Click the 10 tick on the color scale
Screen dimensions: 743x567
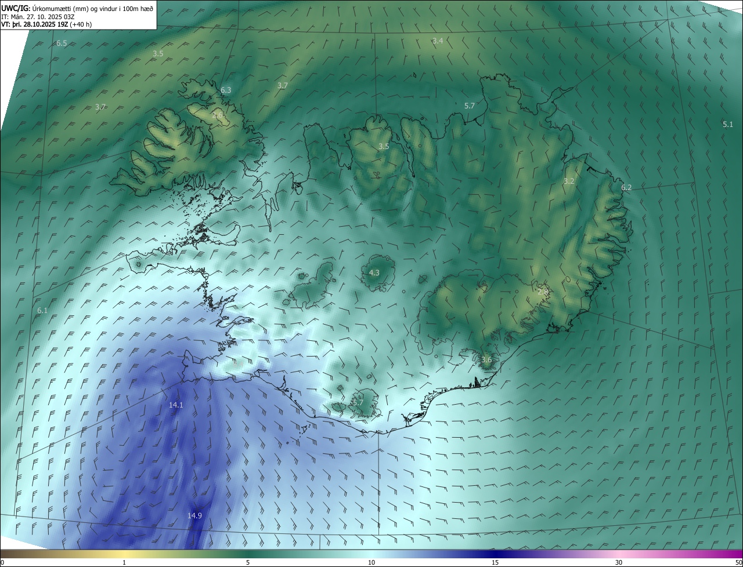(371, 562)
